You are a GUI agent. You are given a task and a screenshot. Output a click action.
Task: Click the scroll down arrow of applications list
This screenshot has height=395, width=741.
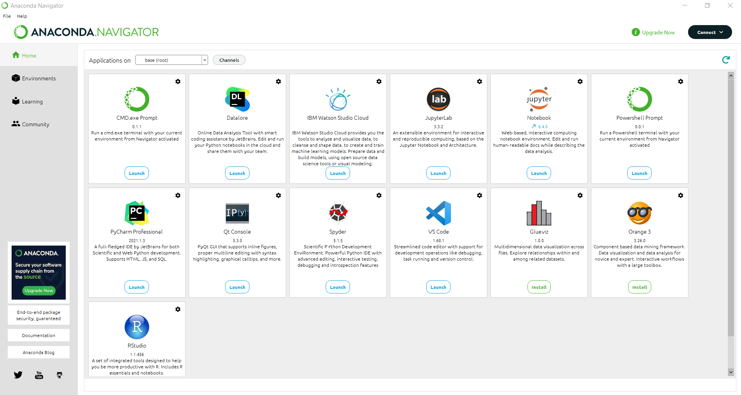[x=731, y=372]
